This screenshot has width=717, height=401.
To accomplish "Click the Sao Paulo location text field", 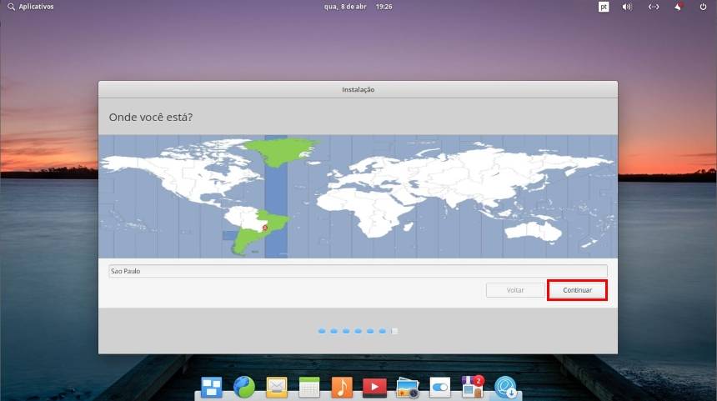I will [x=358, y=271].
